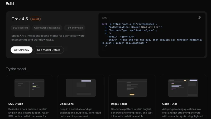Image resolution: width=211 pixels, height=119 pixels.
Task: Click the Code Lens title
Action: (x=67, y=104)
